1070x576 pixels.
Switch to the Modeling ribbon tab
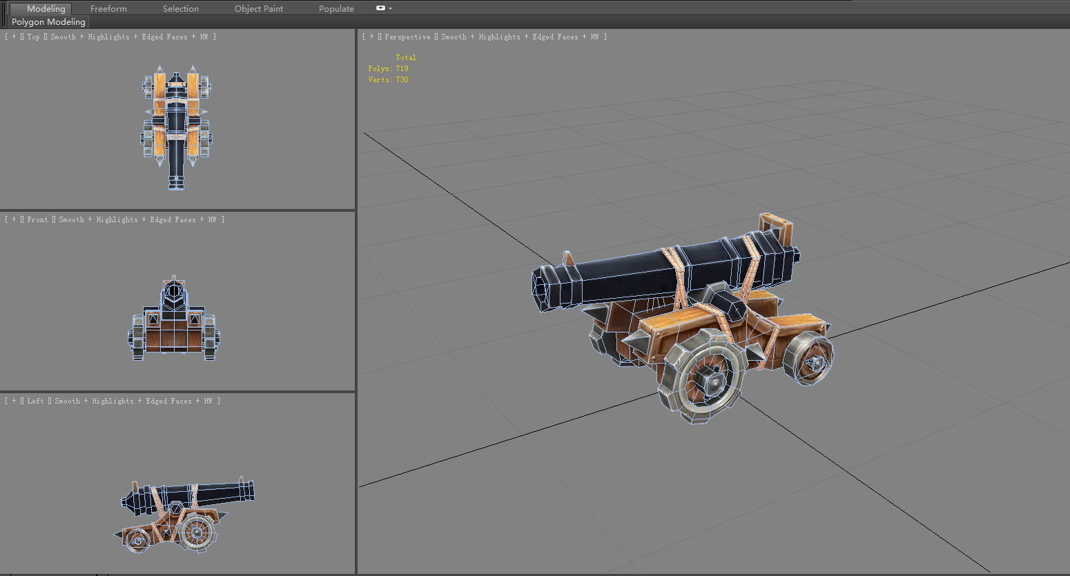46,8
